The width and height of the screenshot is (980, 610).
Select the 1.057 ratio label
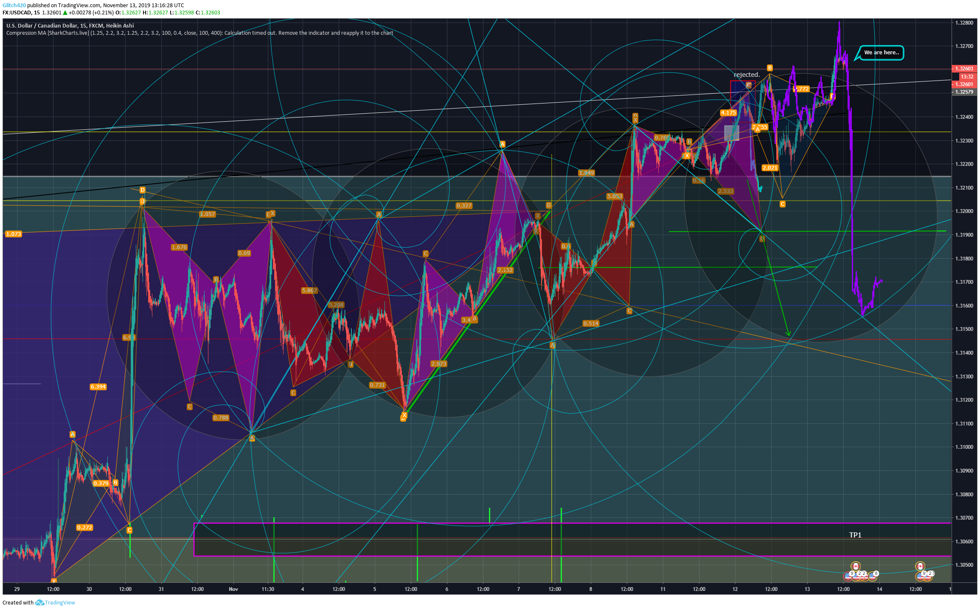(208, 214)
